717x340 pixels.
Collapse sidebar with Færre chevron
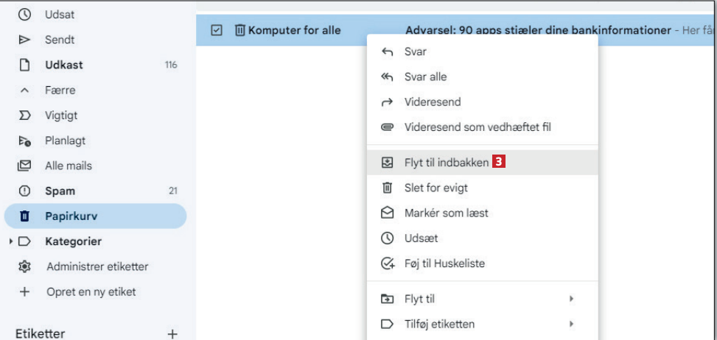24,91
